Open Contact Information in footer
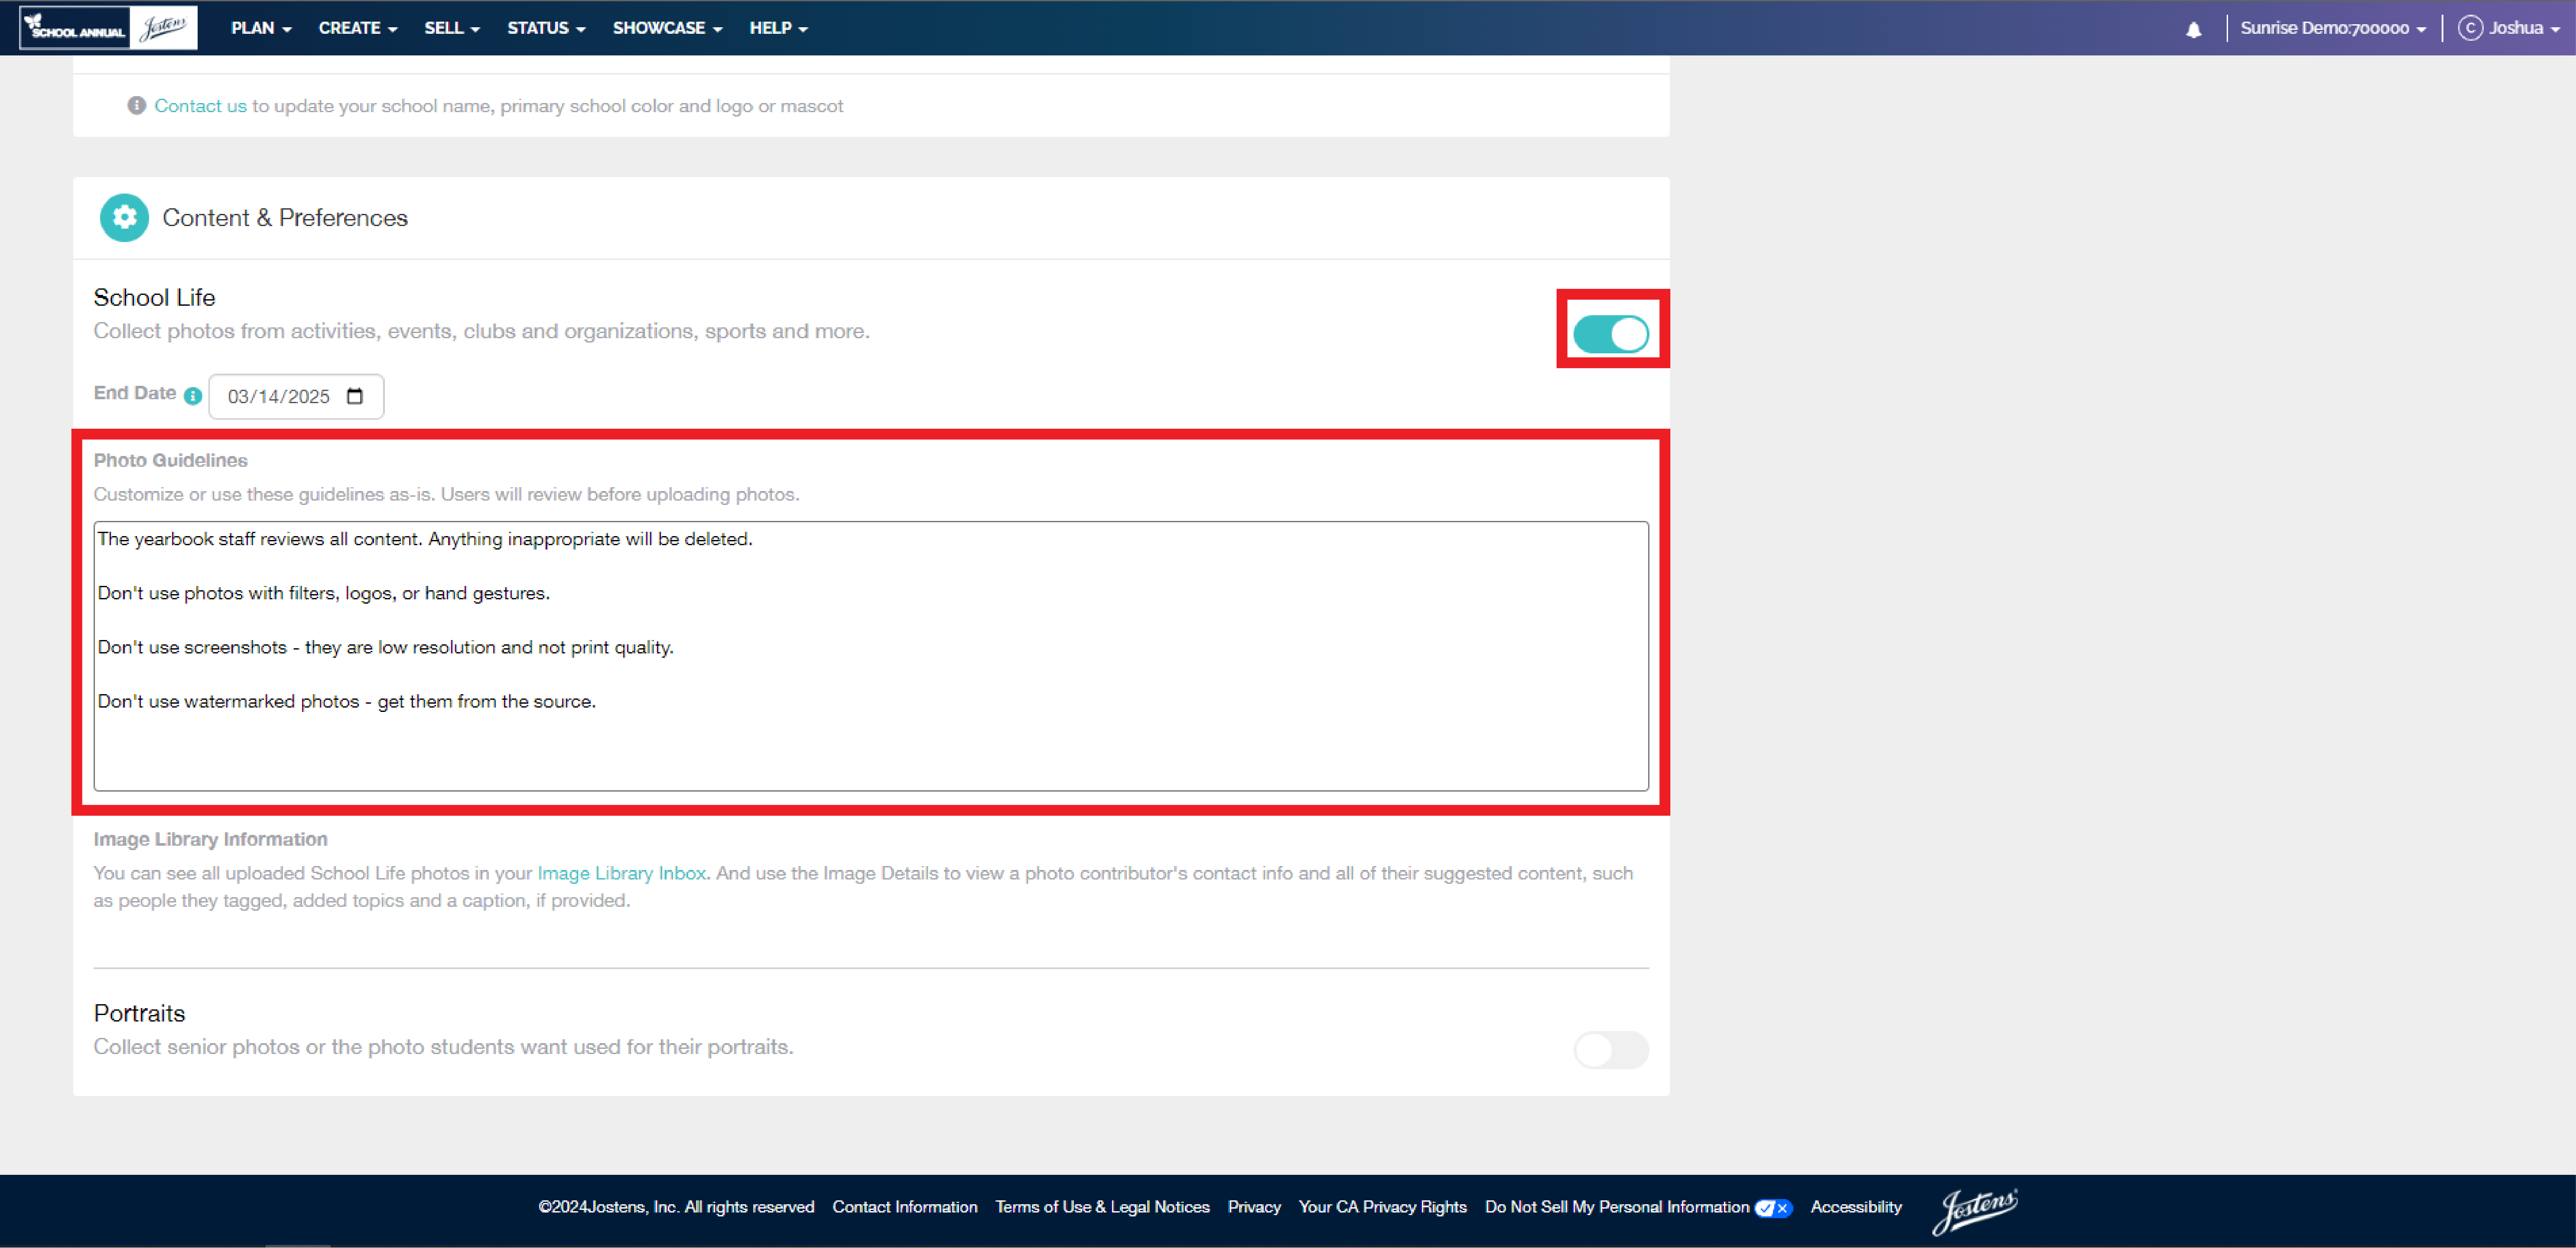The height and width of the screenshot is (1248, 2576). 904,1207
